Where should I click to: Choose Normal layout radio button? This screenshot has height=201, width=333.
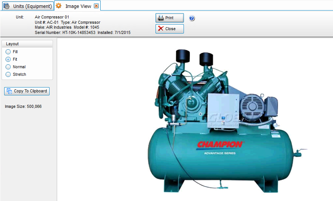8,67
